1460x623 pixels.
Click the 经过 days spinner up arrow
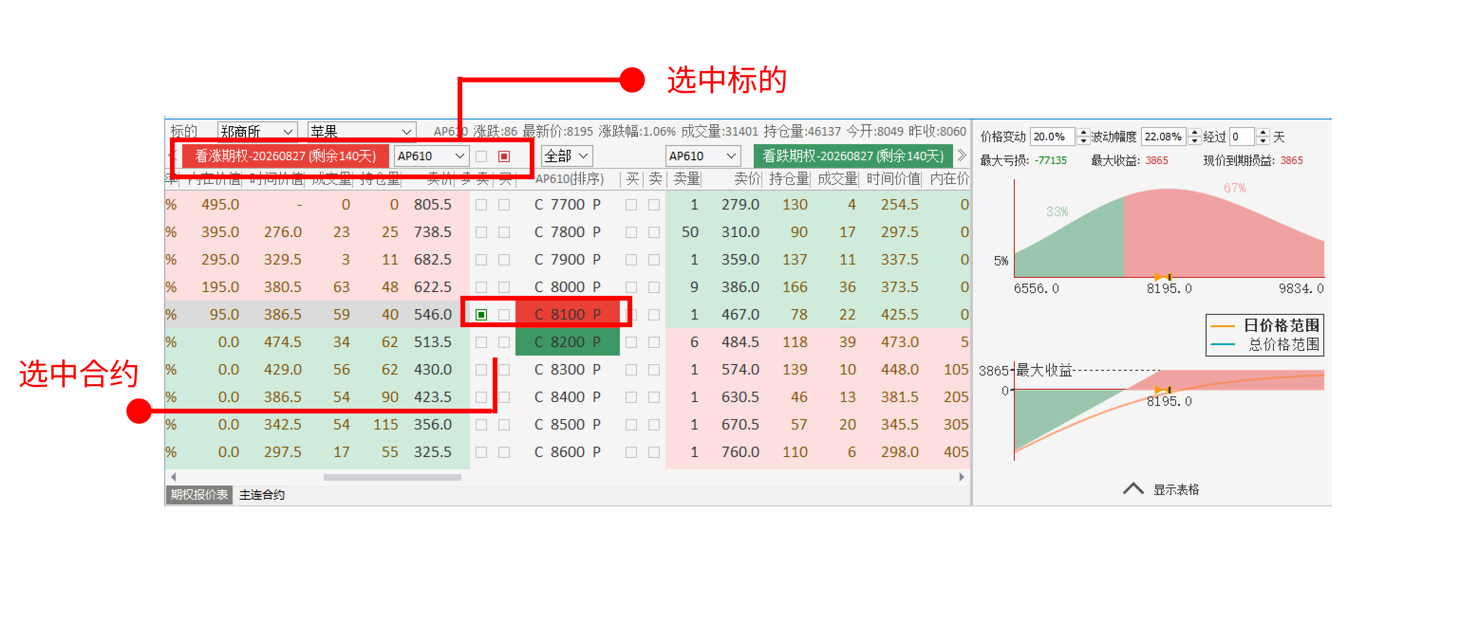pyautogui.click(x=1263, y=133)
